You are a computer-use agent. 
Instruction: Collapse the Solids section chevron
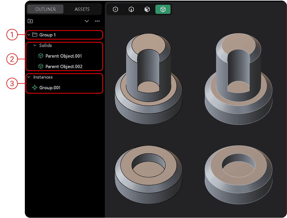coord(35,46)
